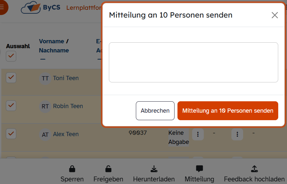Open three-dot menu beside Keine Abgabe

[198, 134]
